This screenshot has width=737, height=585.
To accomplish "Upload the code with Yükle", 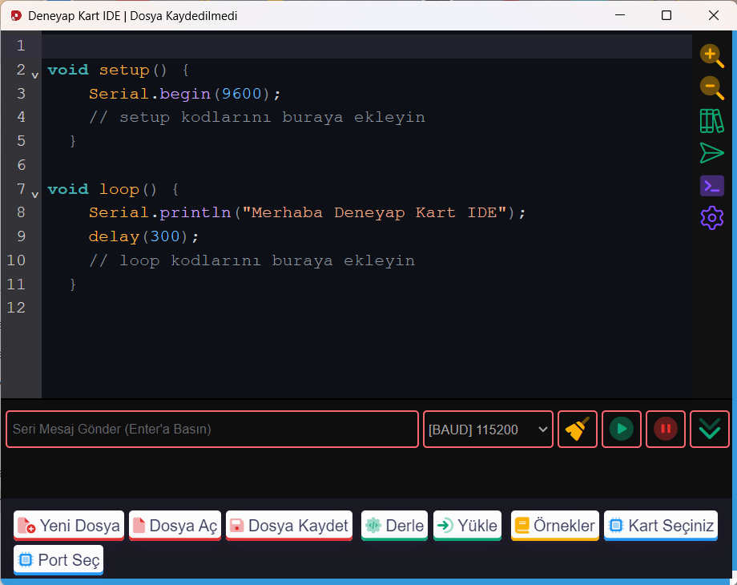I will 467,525.
